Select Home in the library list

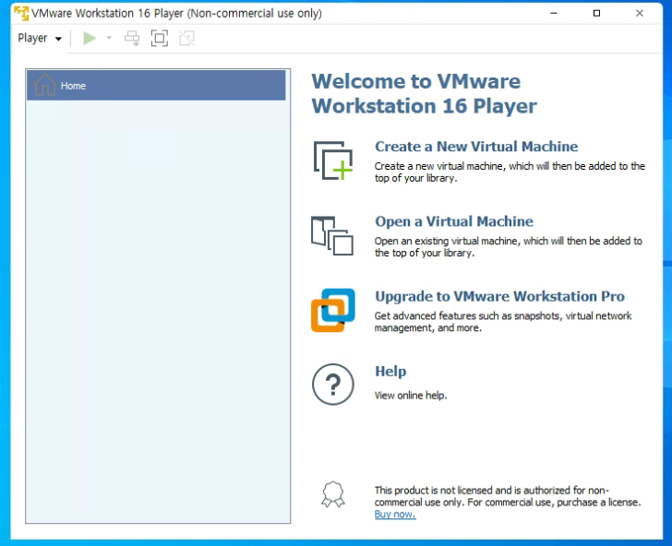coord(156,86)
